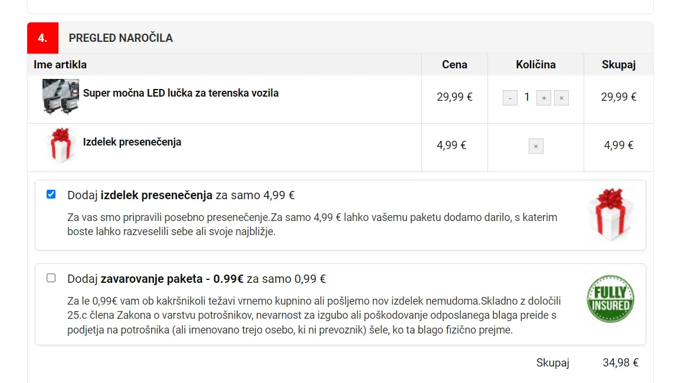Open Super močna LED lučka product name

pyautogui.click(x=181, y=93)
